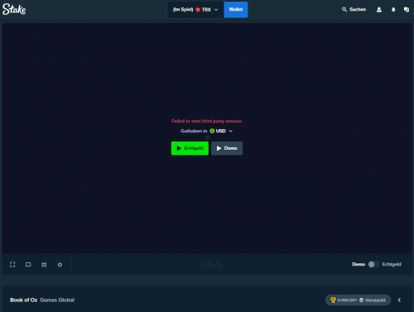414x312 pixels.
Task: Switch to theatre mode view
Action: coord(28,265)
